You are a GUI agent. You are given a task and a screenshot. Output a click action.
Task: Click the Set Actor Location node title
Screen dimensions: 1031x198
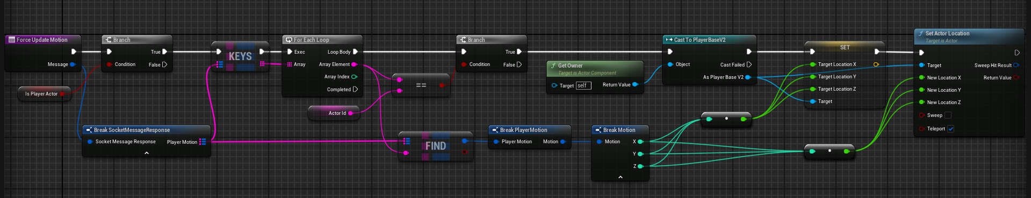pos(947,33)
